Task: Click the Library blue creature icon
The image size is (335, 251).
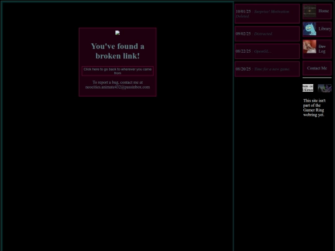Action: (x=310, y=29)
